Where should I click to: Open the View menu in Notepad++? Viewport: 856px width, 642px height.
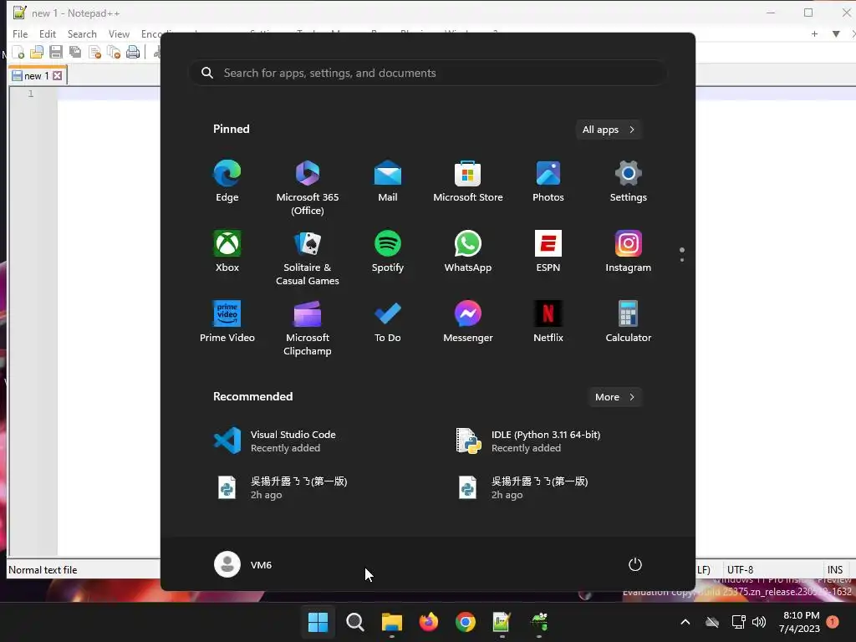119,33
